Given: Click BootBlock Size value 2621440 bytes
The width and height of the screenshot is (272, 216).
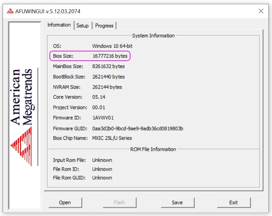Looking at the screenshot, I should 109,77.
